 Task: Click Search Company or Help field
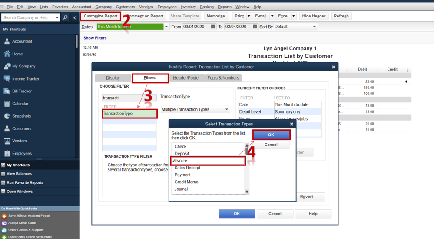click(28, 17)
